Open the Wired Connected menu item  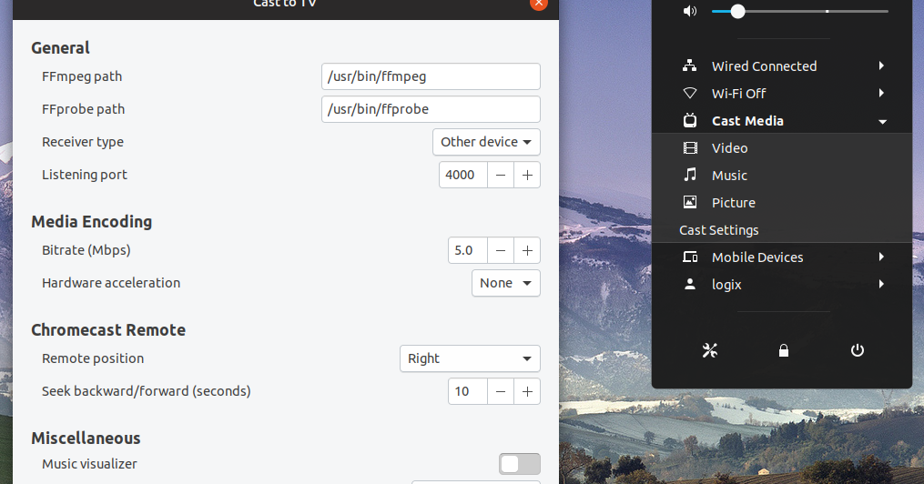click(x=781, y=66)
